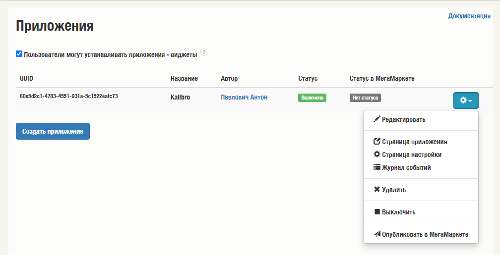Screen dimensions: 500x255
Task: Open the Документация link
Action: (x=469, y=16)
